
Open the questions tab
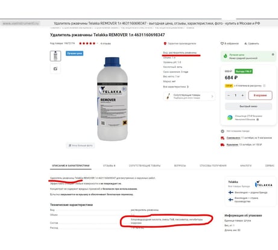[180, 166]
